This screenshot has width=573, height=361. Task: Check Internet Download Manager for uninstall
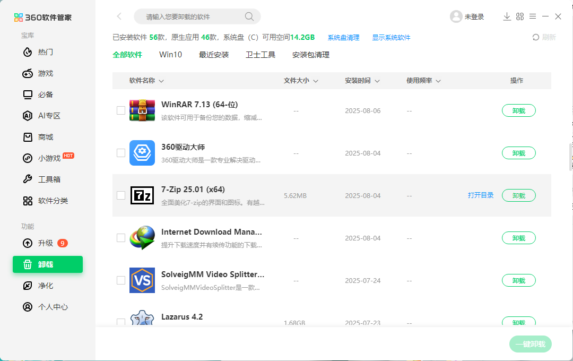click(x=120, y=238)
